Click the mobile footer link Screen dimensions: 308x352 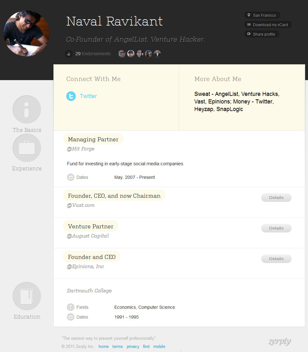[x=159, y=346]
